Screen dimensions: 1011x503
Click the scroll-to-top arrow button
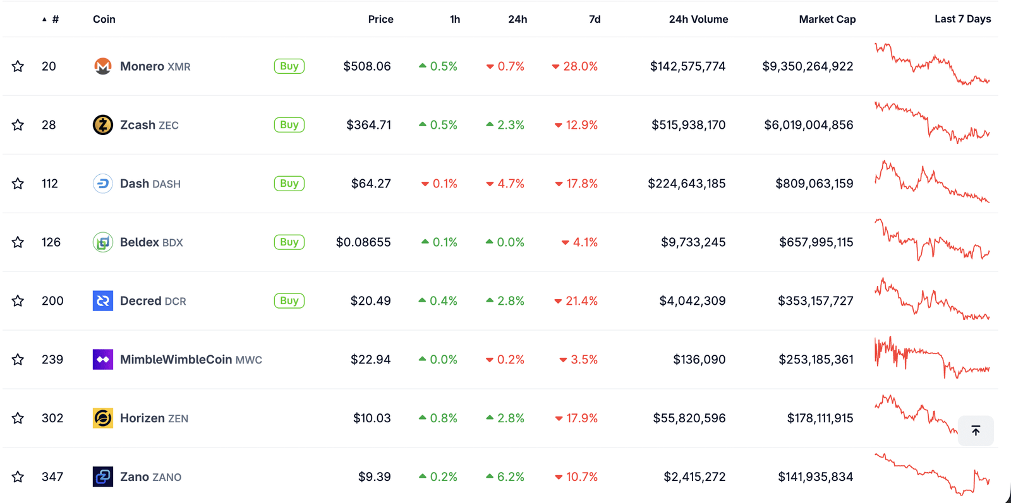pos(975,430)
